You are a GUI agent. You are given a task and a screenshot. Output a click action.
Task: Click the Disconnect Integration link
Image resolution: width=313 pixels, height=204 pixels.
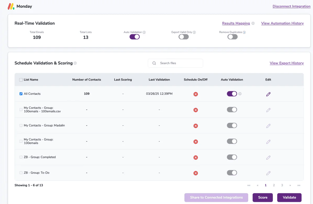tap(291, 6)
